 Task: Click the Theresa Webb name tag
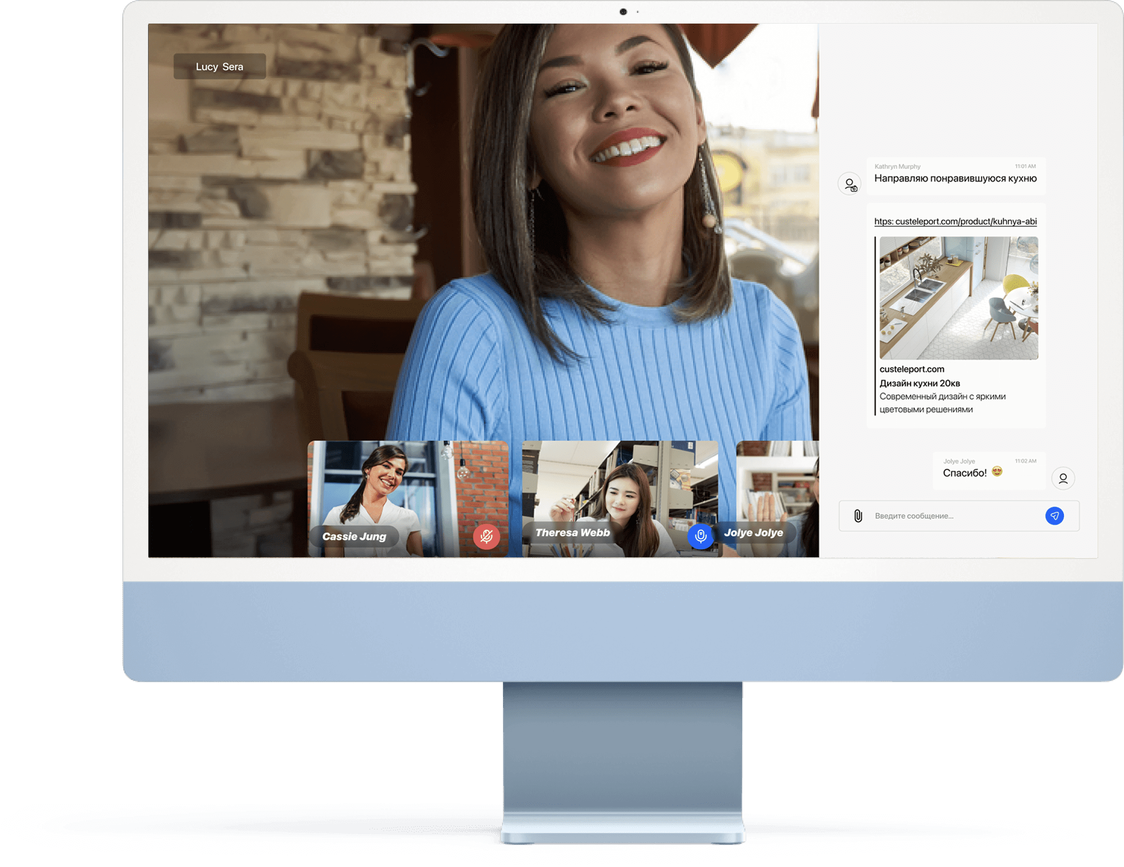572,533
